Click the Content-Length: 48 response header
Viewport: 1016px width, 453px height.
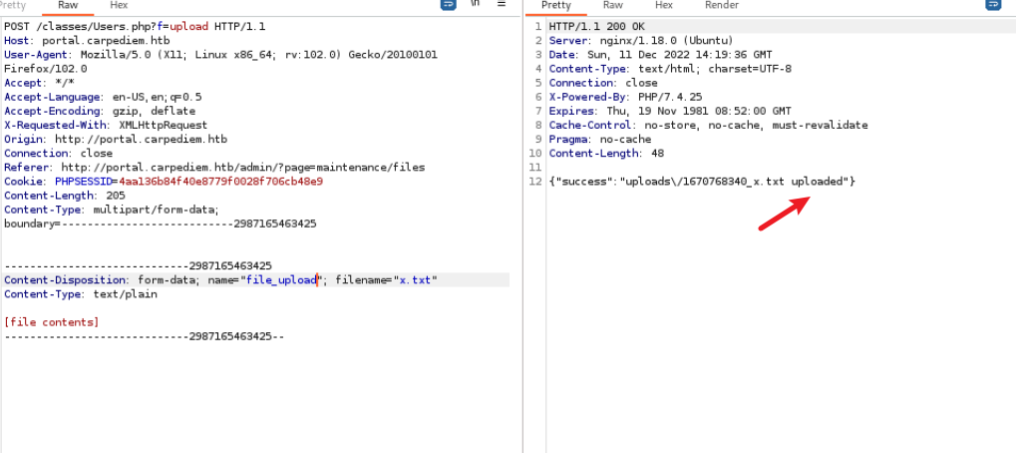pyautogui.click(x=606, y=154)
